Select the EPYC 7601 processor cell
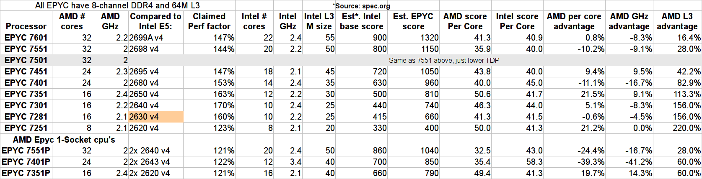Screen dimensions: 702x179 pyautogui.click(x=26, y=38)
